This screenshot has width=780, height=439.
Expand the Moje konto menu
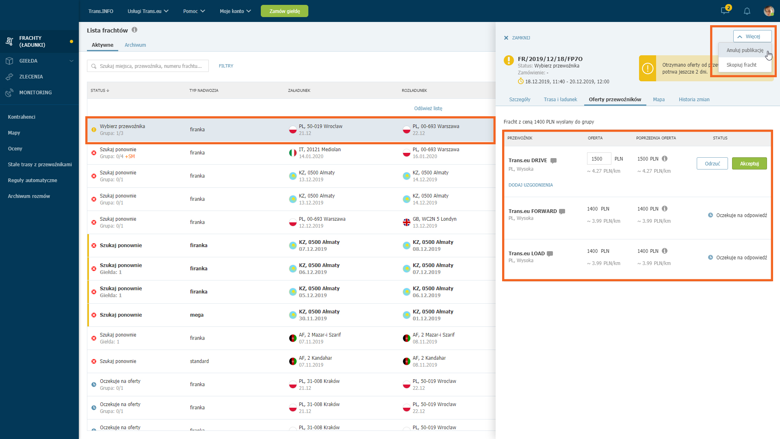pyautogui.click(x=235, y=11)
